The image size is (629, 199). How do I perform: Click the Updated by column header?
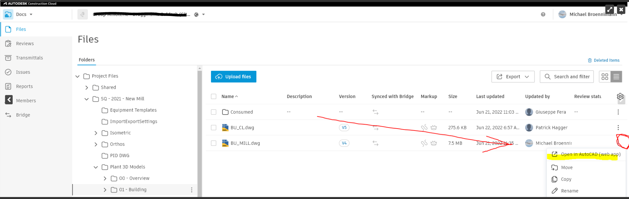(538, 96)
